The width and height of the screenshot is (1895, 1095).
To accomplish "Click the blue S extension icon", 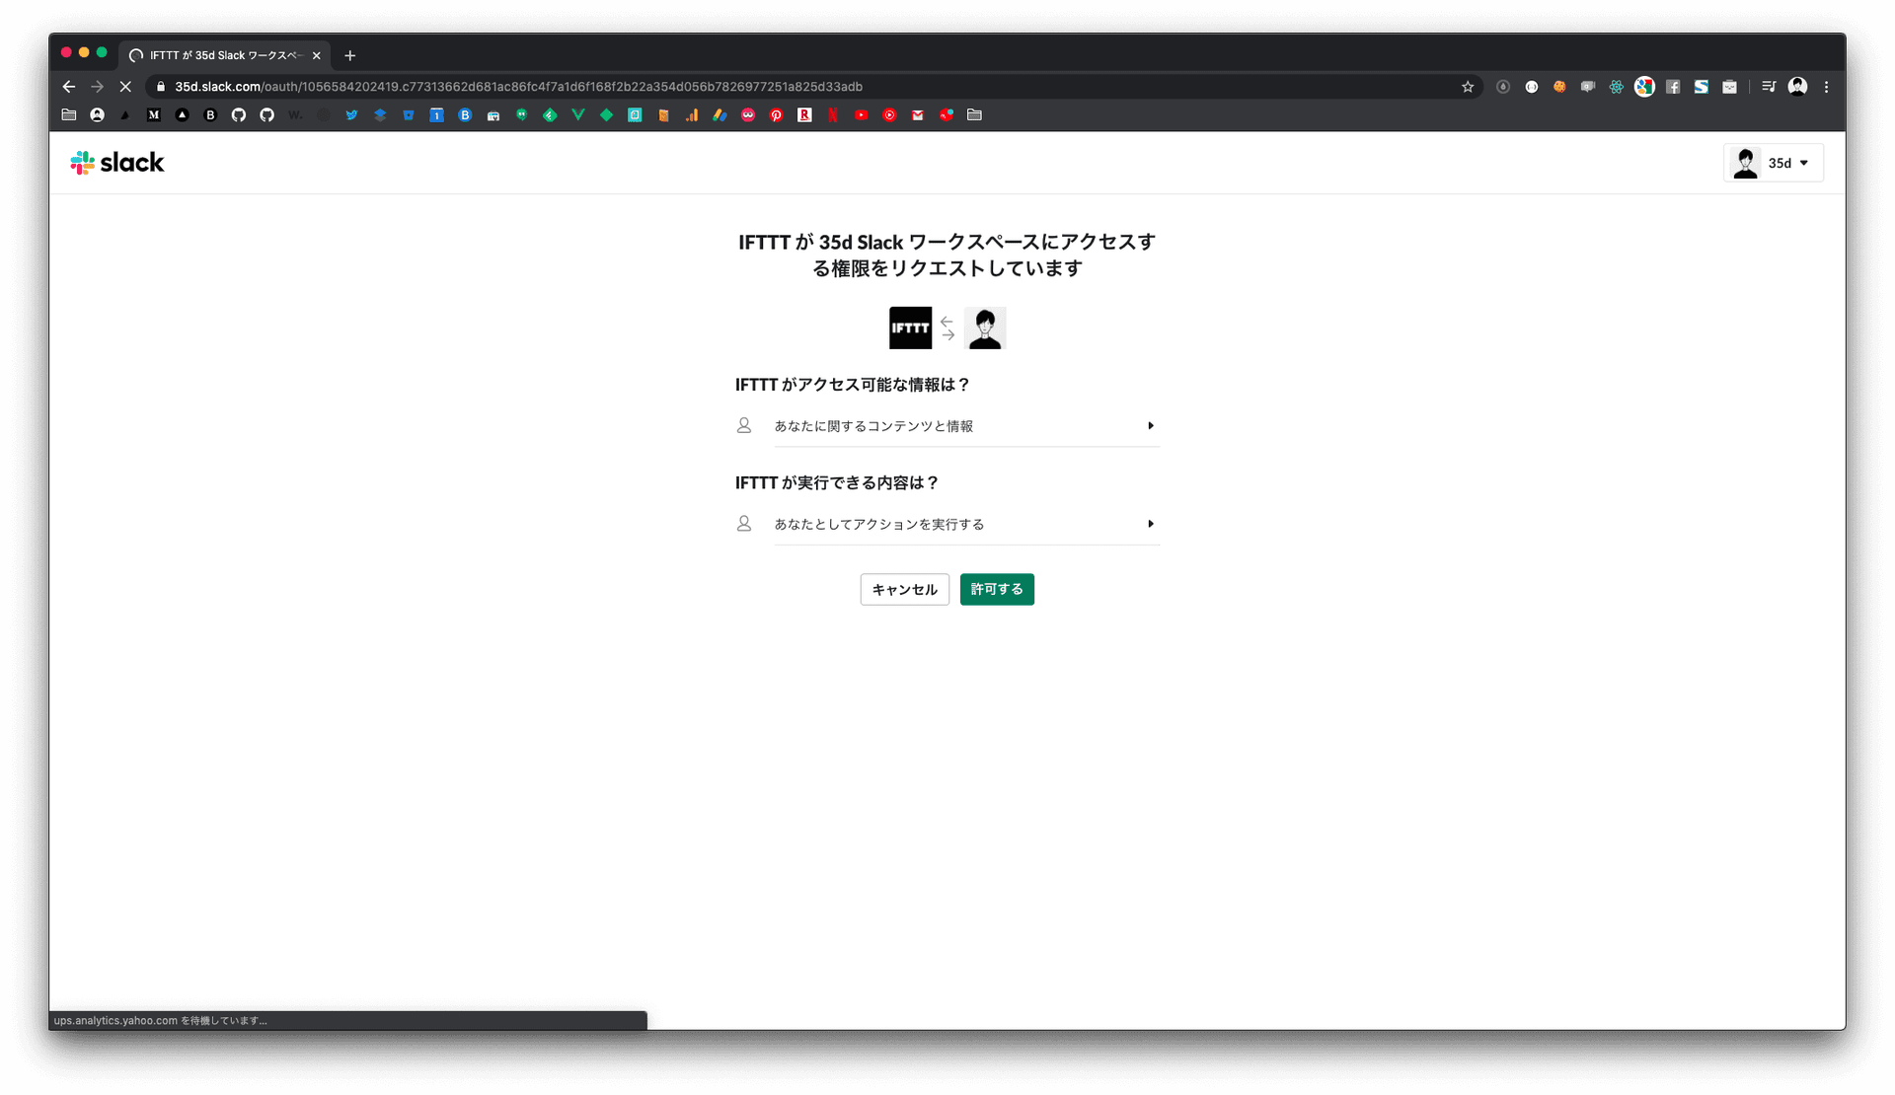I will click(x=1702, y=87).
